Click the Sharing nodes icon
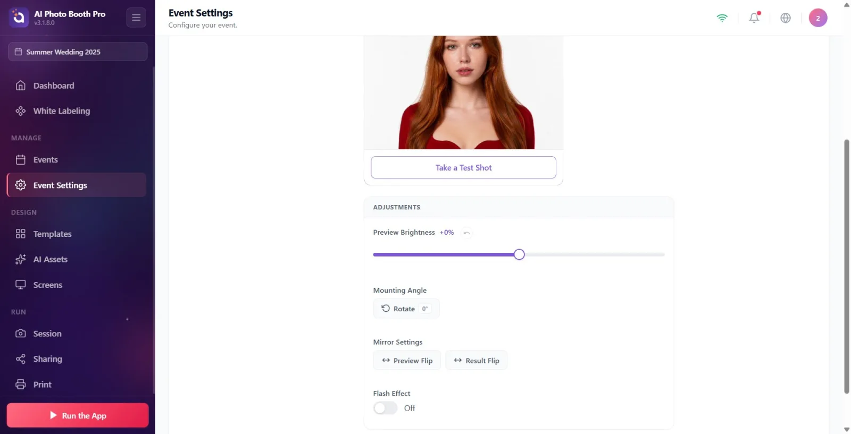 (21, 359)
